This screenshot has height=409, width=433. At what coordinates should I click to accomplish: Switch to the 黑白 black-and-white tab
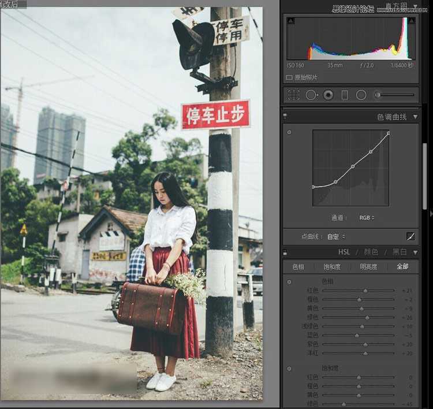coord(400,252)
